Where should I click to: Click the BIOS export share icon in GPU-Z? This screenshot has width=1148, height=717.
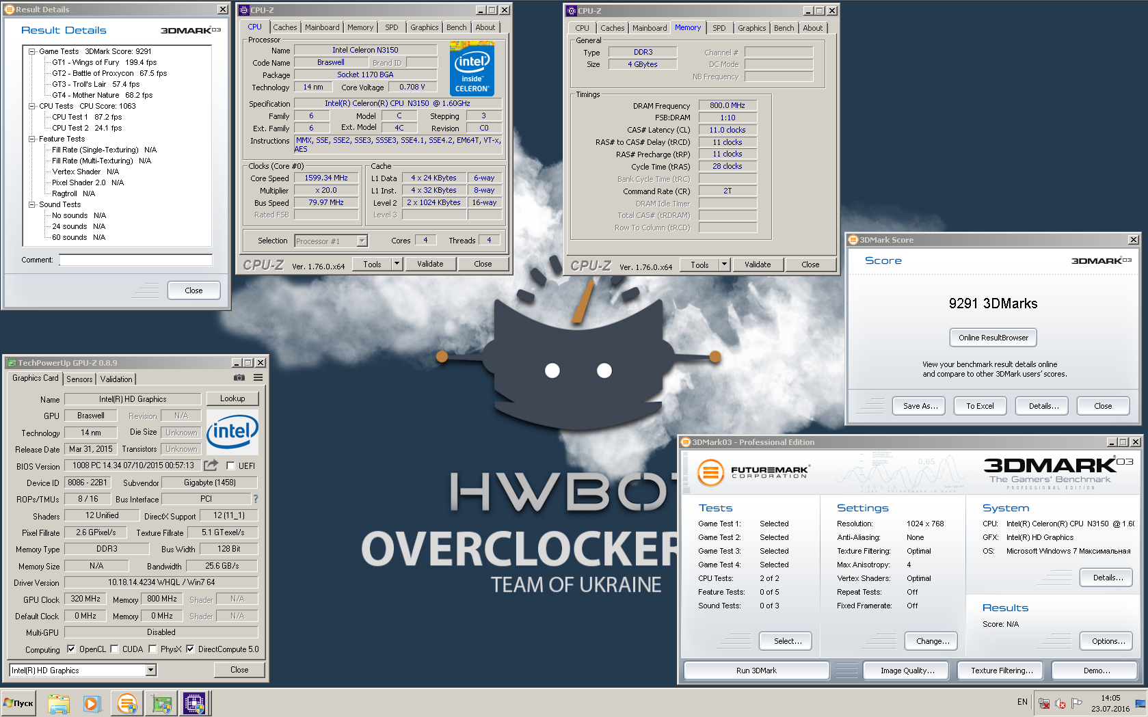211,465
